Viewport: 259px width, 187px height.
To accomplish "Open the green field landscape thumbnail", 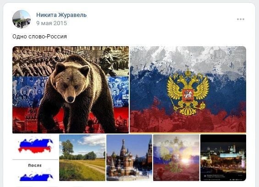I will 82,158.
